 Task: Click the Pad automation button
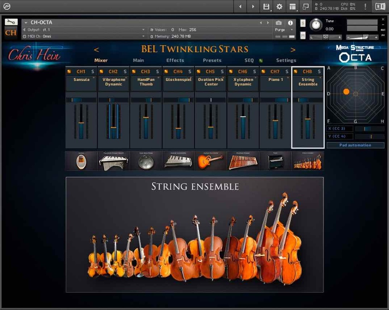pos(355,145)
